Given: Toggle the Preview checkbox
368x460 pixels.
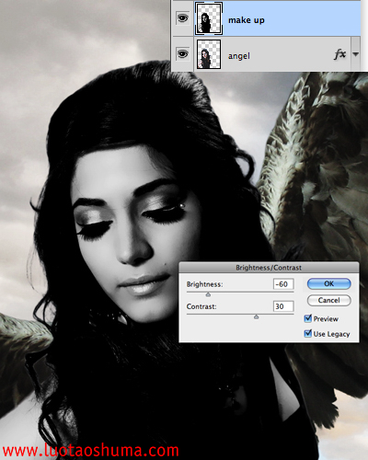Looking at the screenshot, I should (308, 318).
